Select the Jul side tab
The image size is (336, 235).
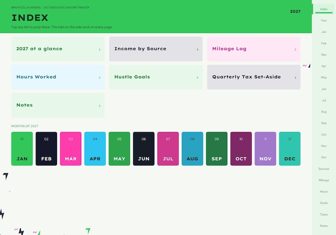(324, 100)
